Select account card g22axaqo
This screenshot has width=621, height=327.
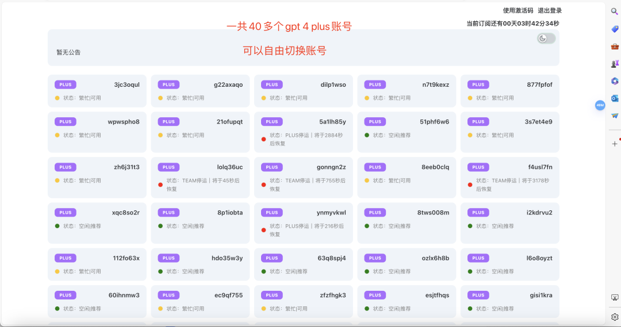(x=201, y=91)
